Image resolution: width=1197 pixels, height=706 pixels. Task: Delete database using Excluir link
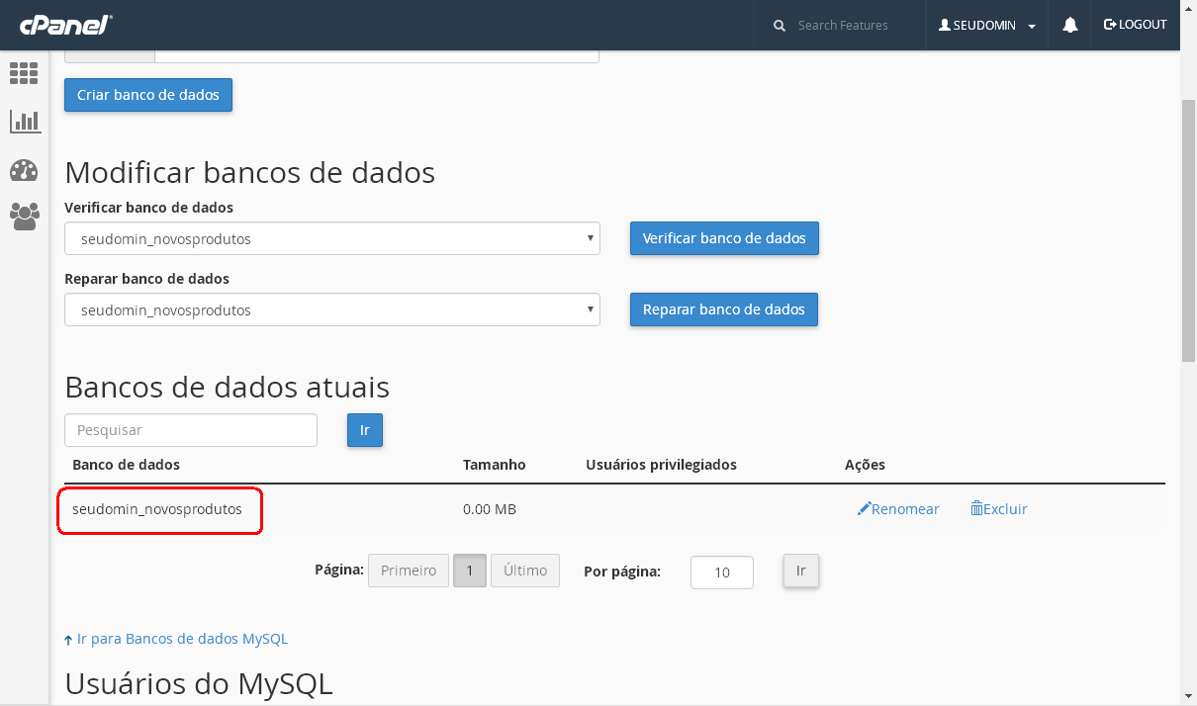coord(998,509)
